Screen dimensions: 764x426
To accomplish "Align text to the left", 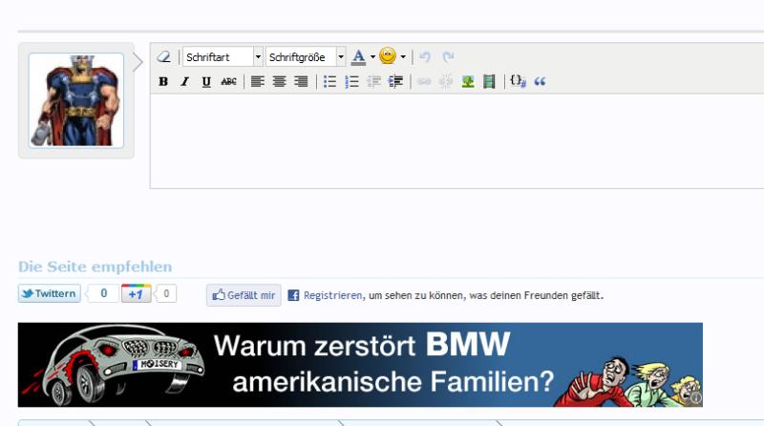I will click(x=257, y=82).
